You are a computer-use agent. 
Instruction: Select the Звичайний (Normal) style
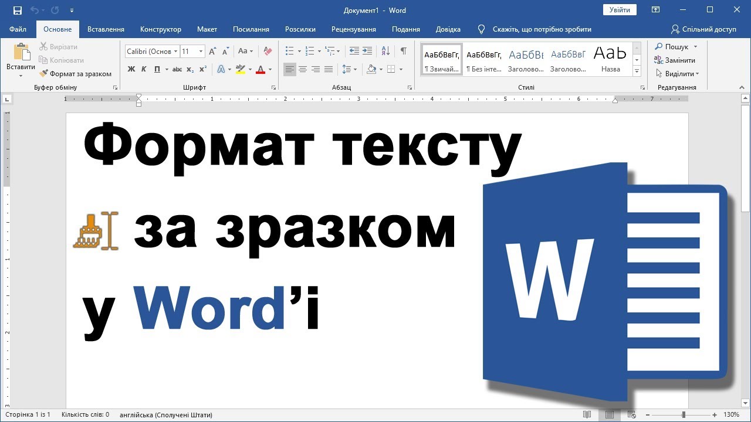coord(442,59)
